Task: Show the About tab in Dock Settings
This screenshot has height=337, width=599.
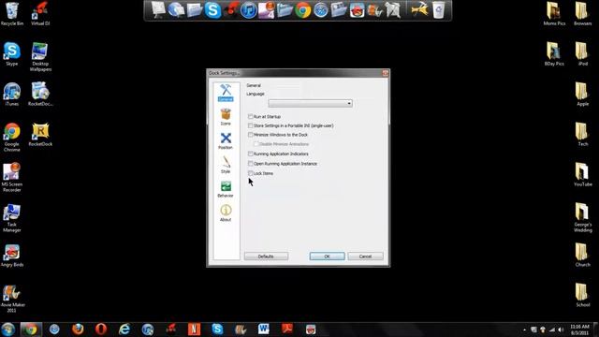Action: [226, 213]
